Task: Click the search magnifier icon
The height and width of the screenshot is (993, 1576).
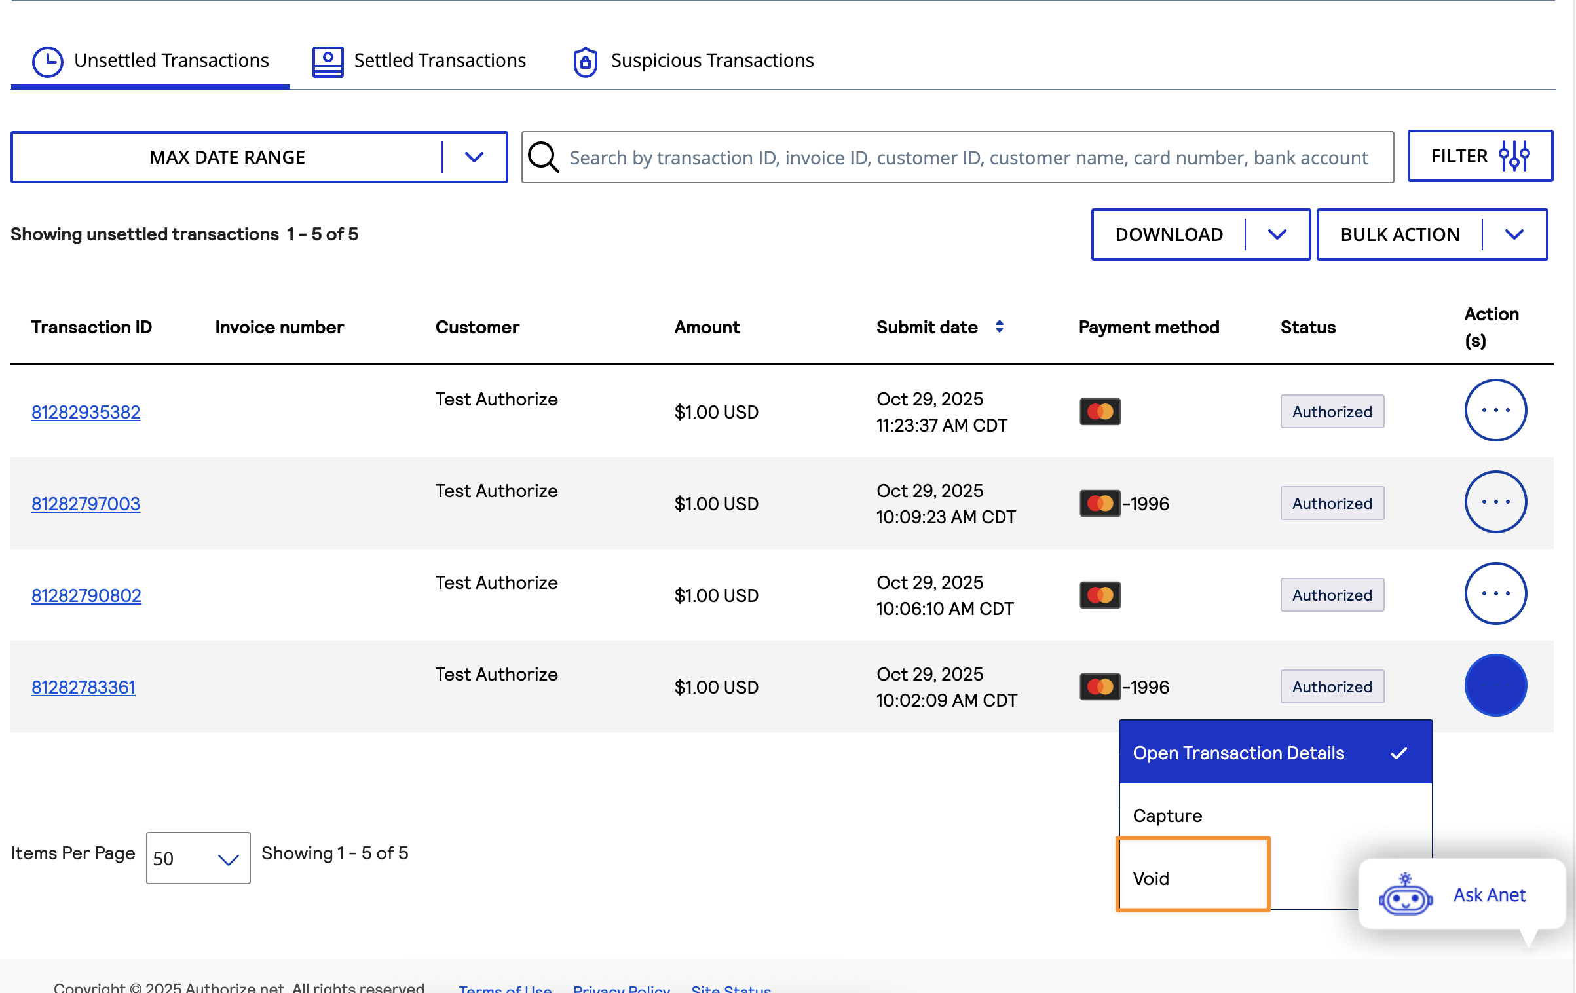Action: (543, 157)
